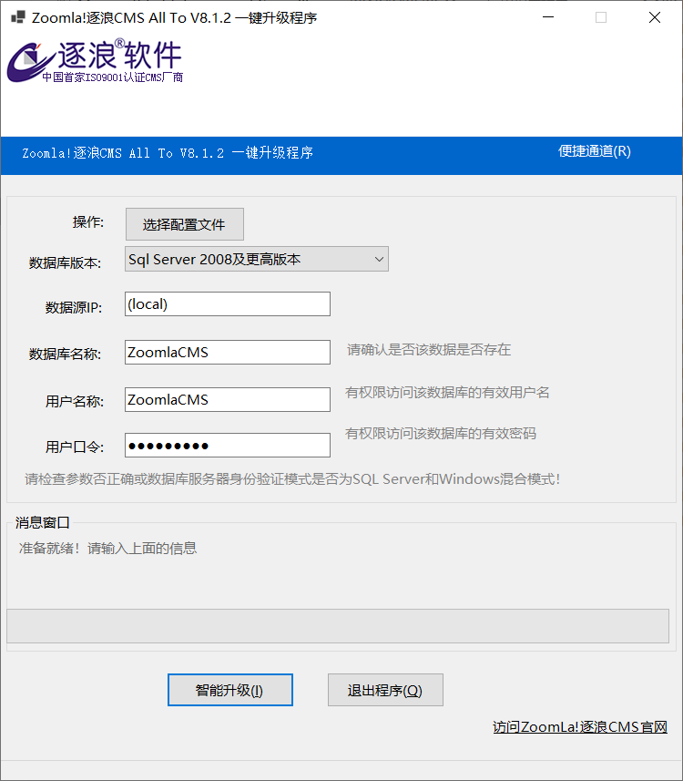Screen dimensions: 683x781
Task: Click into the 用户名称 field
Action: pos(228,399)
